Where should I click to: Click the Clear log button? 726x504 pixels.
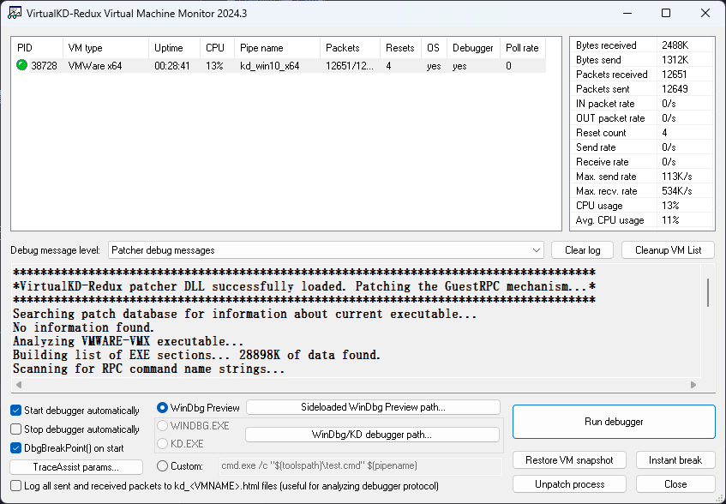click(x=582, y=250)
